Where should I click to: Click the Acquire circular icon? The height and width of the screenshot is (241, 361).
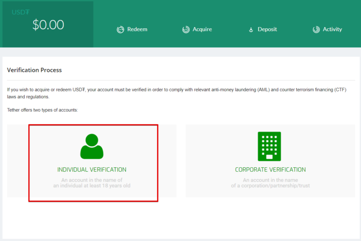[186, 30]
